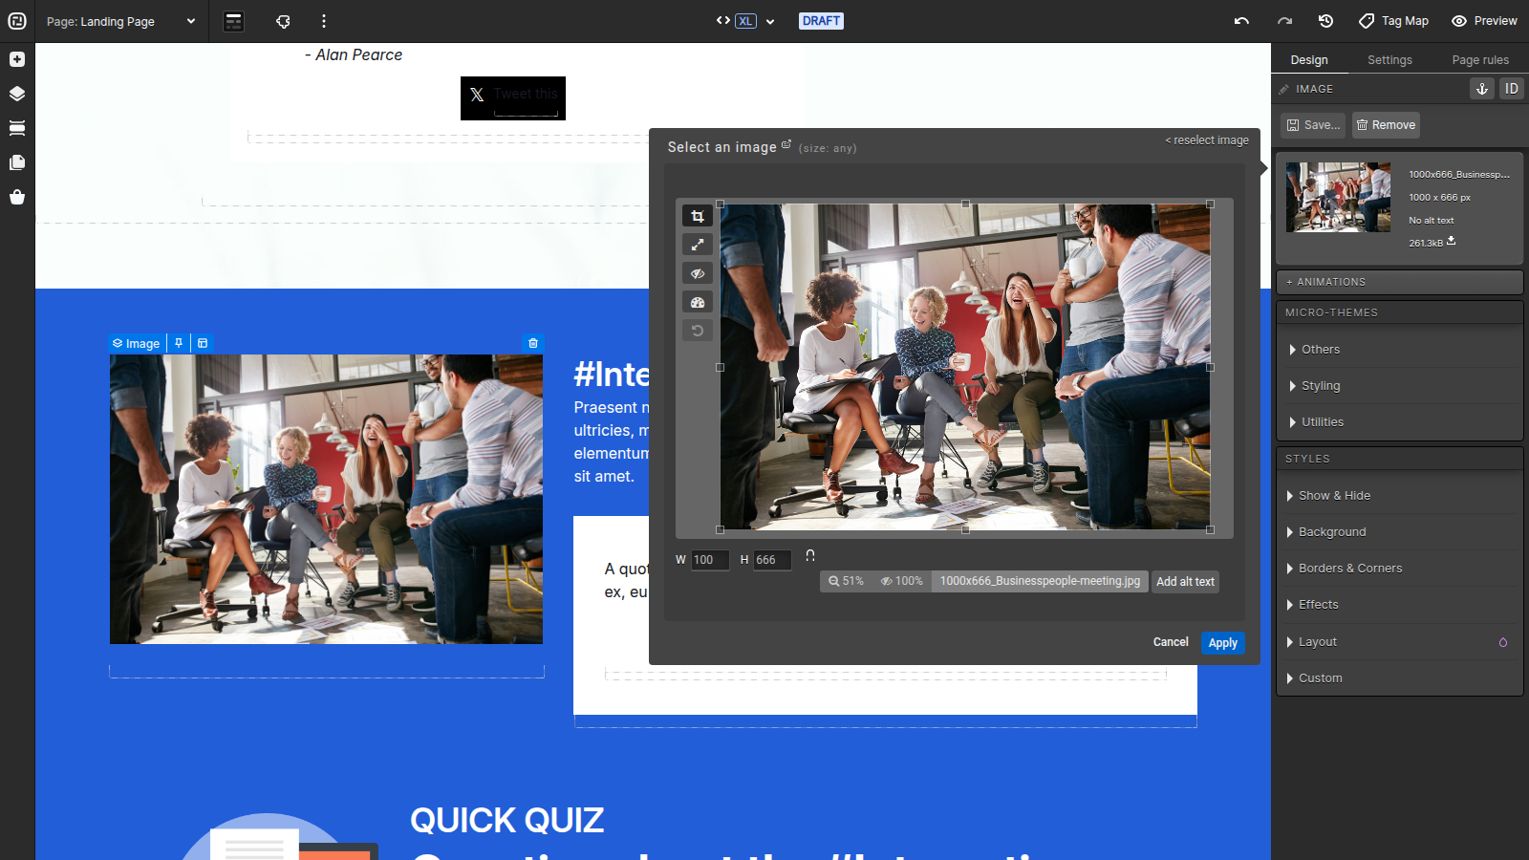
Task: Open the layers panel in sidebar
Action: [x=17, y=94]
